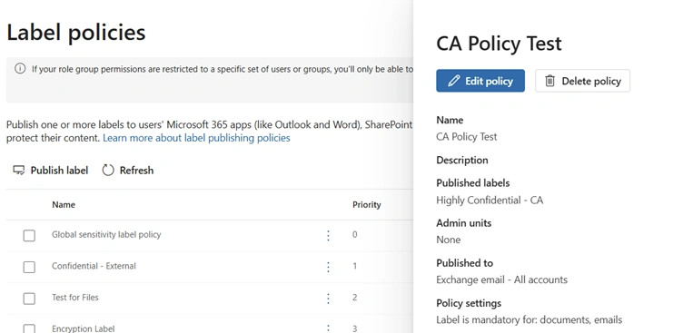Open more options for Global sensitivity label policy
The height and width of the screenshot is (333, 683).
tap(329, 236)
